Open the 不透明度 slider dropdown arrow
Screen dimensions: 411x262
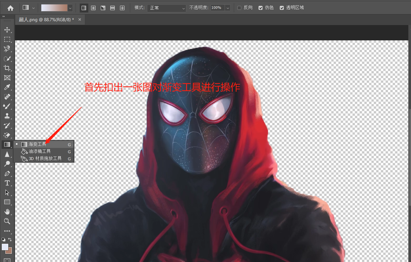click(228, 8)
